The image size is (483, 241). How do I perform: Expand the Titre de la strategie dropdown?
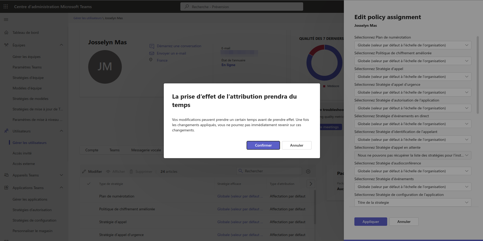click(412, 202)
